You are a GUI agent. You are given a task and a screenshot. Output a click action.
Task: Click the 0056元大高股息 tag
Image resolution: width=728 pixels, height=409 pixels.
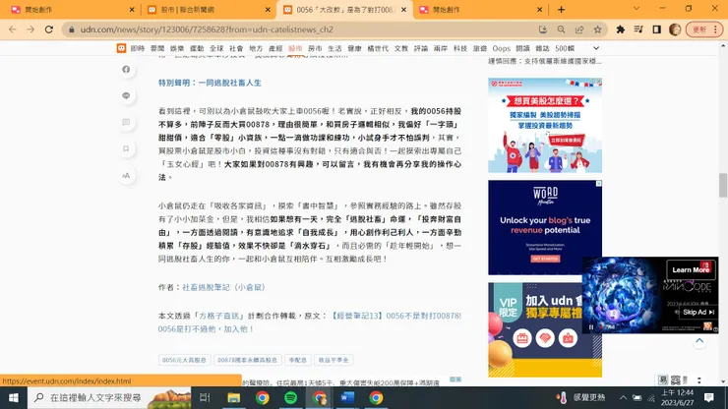click(x=184, y=360)
